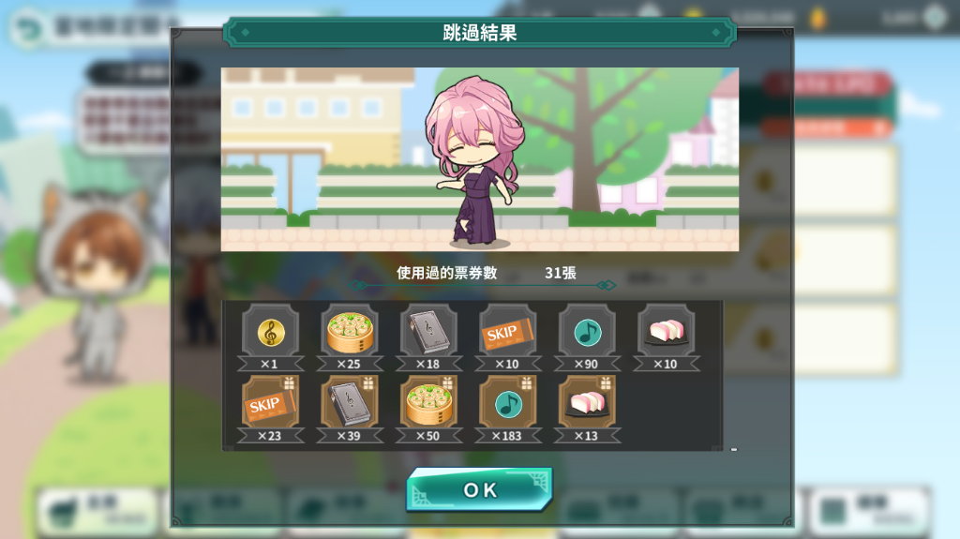Tap the bonus music note x183
The width and height of the screenshot is (960, 539).
(x=507, y=409)
